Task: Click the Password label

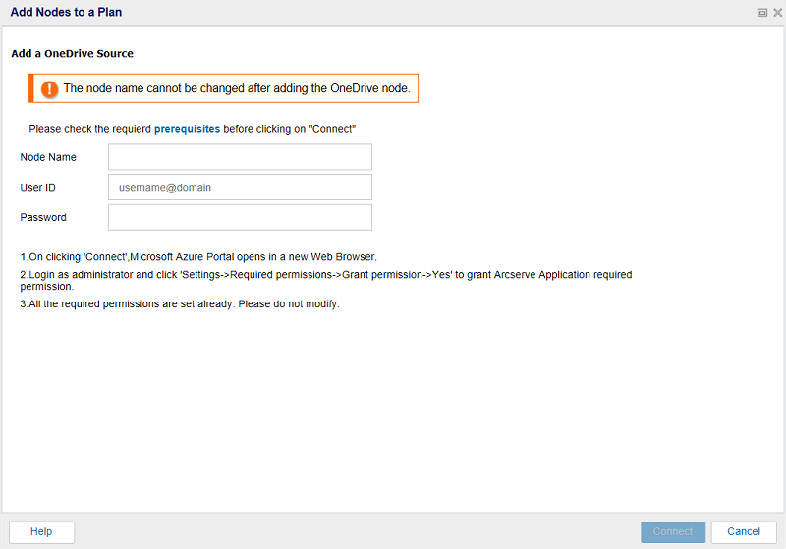Action: pyautogui.click(x=43, y=217)
